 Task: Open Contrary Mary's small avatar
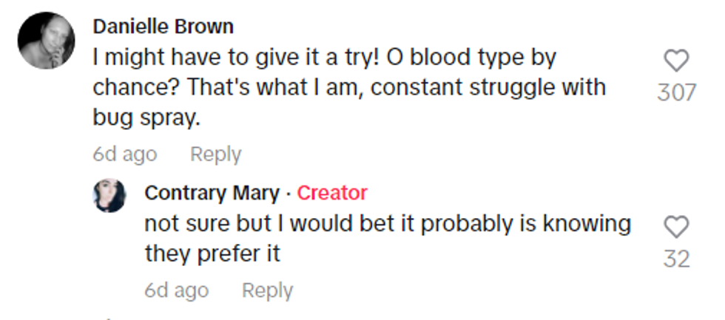109,196
